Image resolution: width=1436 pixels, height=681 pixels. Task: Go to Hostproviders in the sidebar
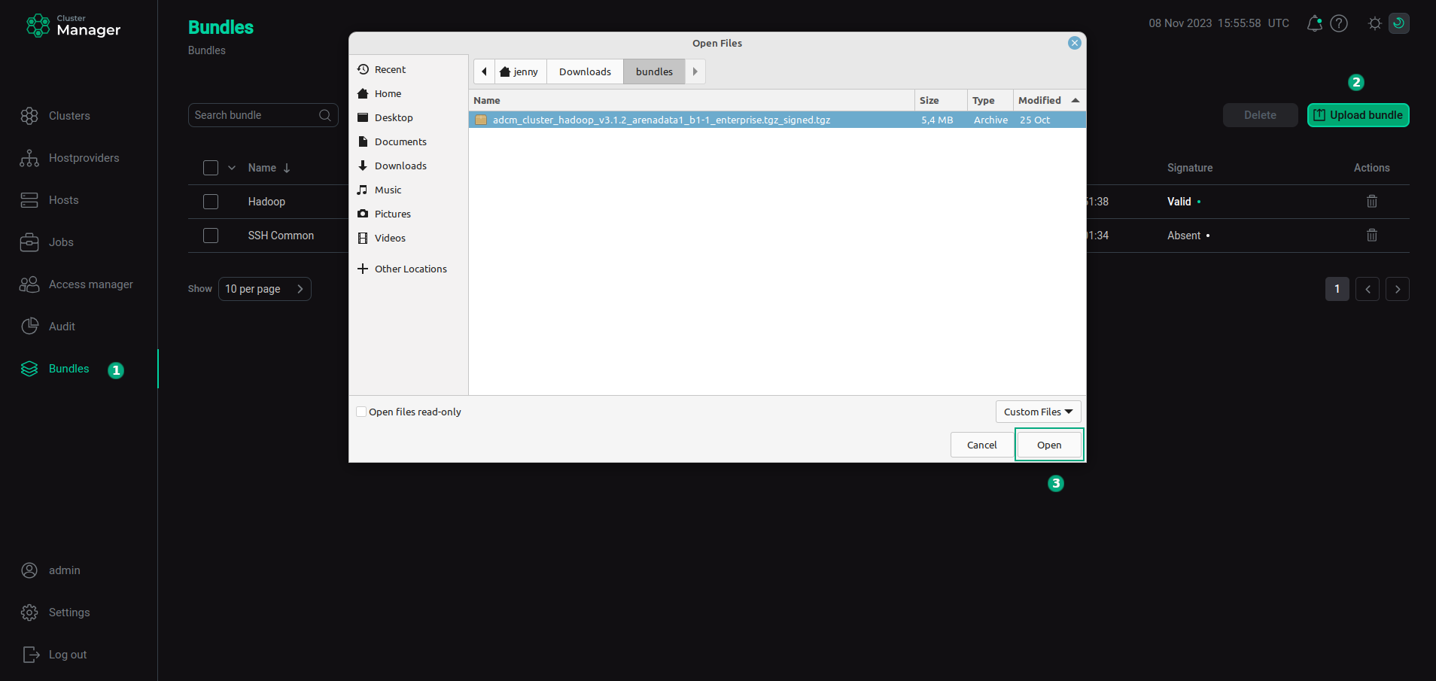point(83,158)
